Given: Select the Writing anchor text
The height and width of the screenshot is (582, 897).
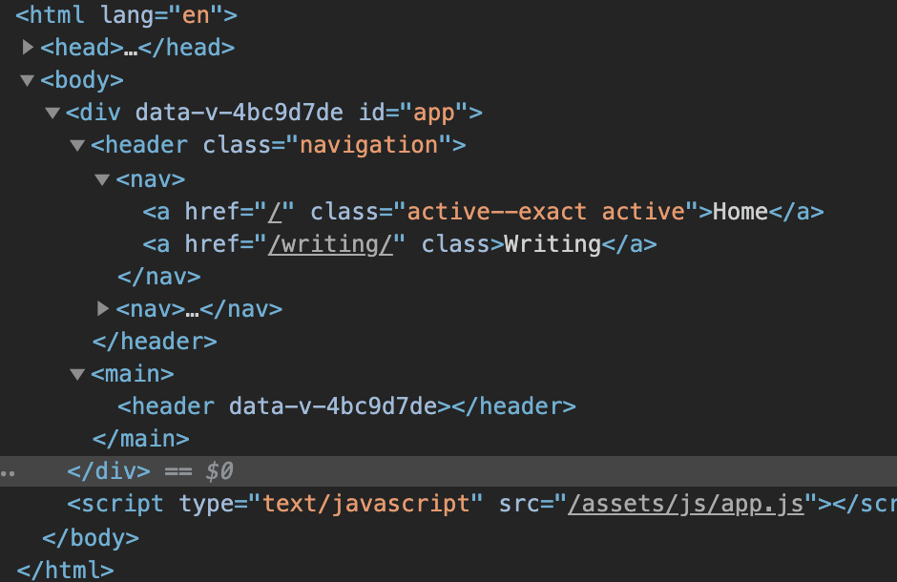Looking at the screenshot, I should (553, 244).
